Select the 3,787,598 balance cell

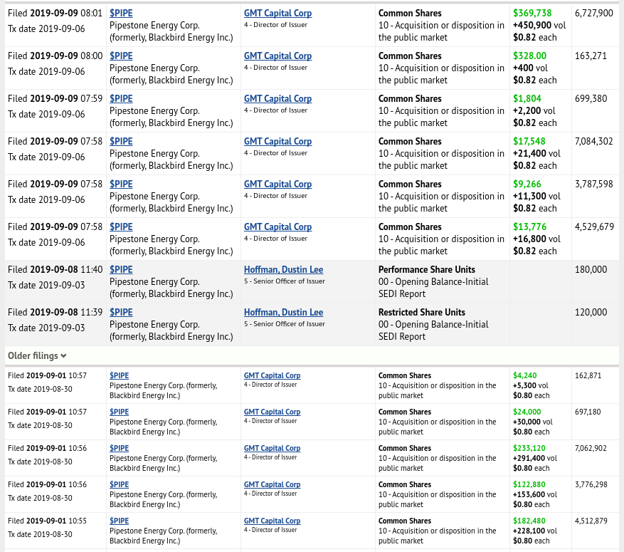coord(593,184)
